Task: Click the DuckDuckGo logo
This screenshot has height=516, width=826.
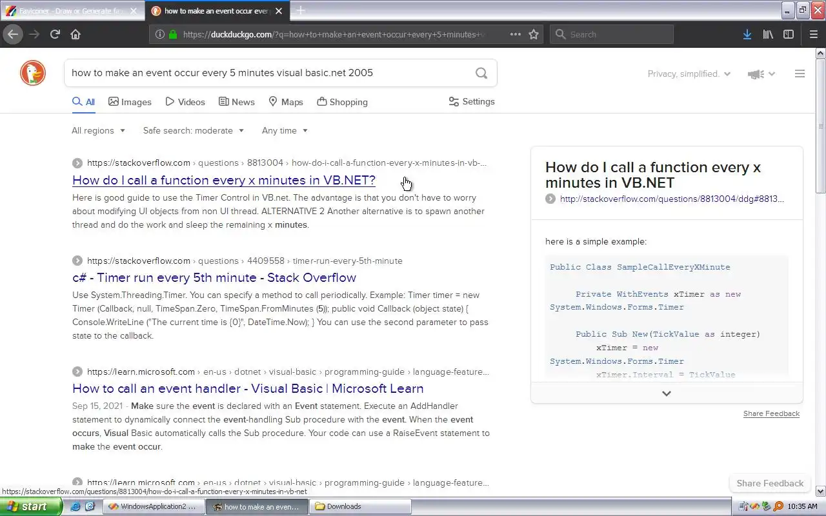Action: pos(32,73)
